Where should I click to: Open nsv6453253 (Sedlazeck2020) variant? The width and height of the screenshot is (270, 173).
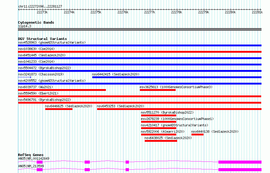[120, 106]
